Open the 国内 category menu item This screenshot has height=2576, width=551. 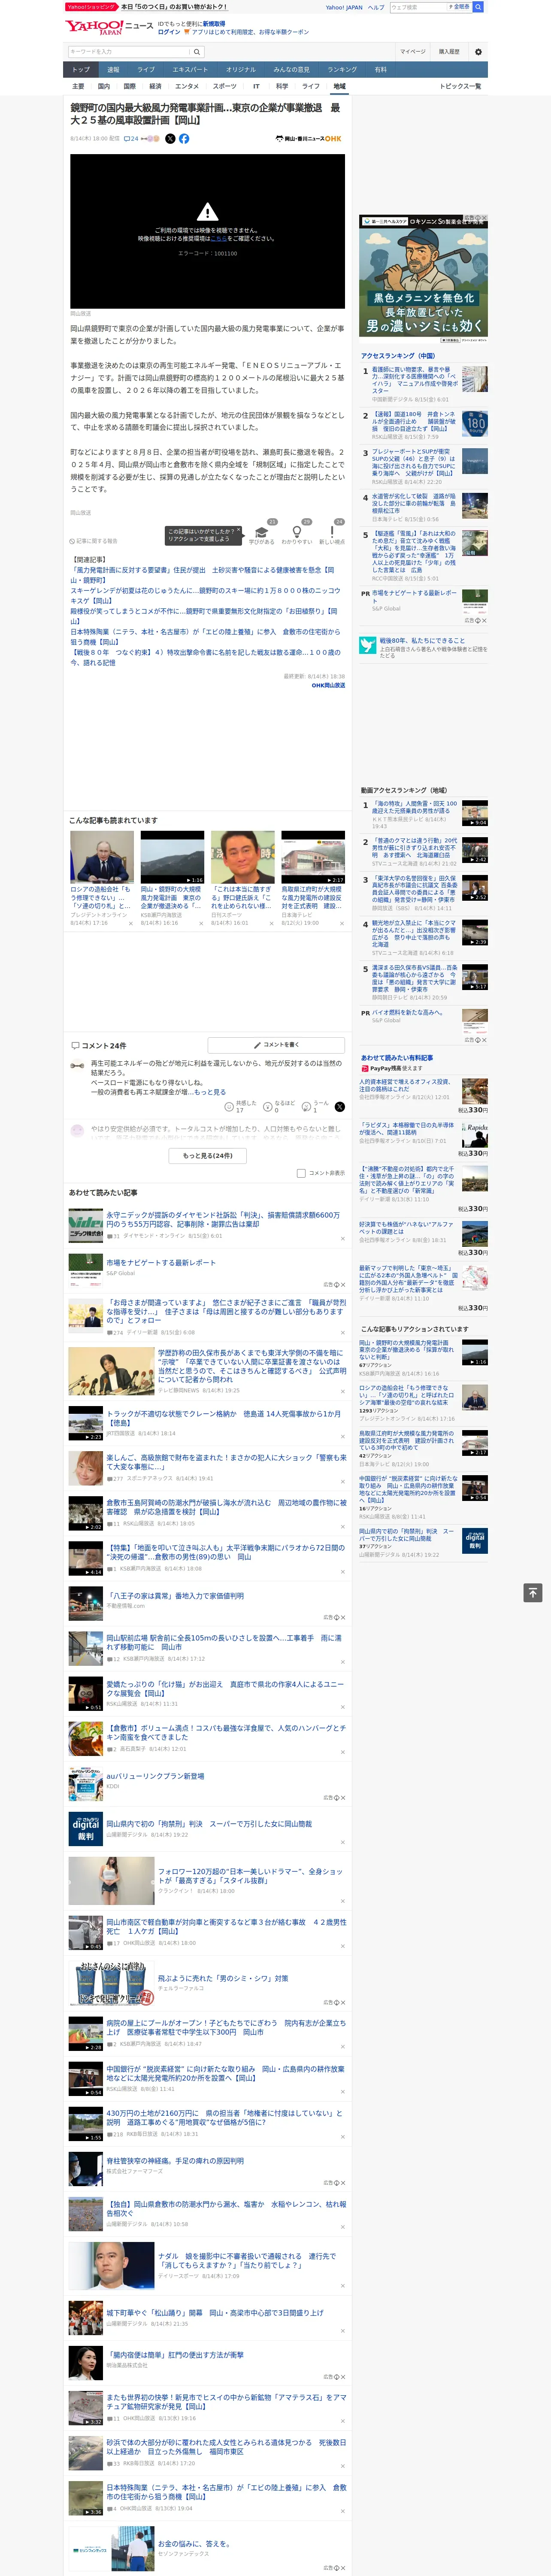(x=103, y=86)
